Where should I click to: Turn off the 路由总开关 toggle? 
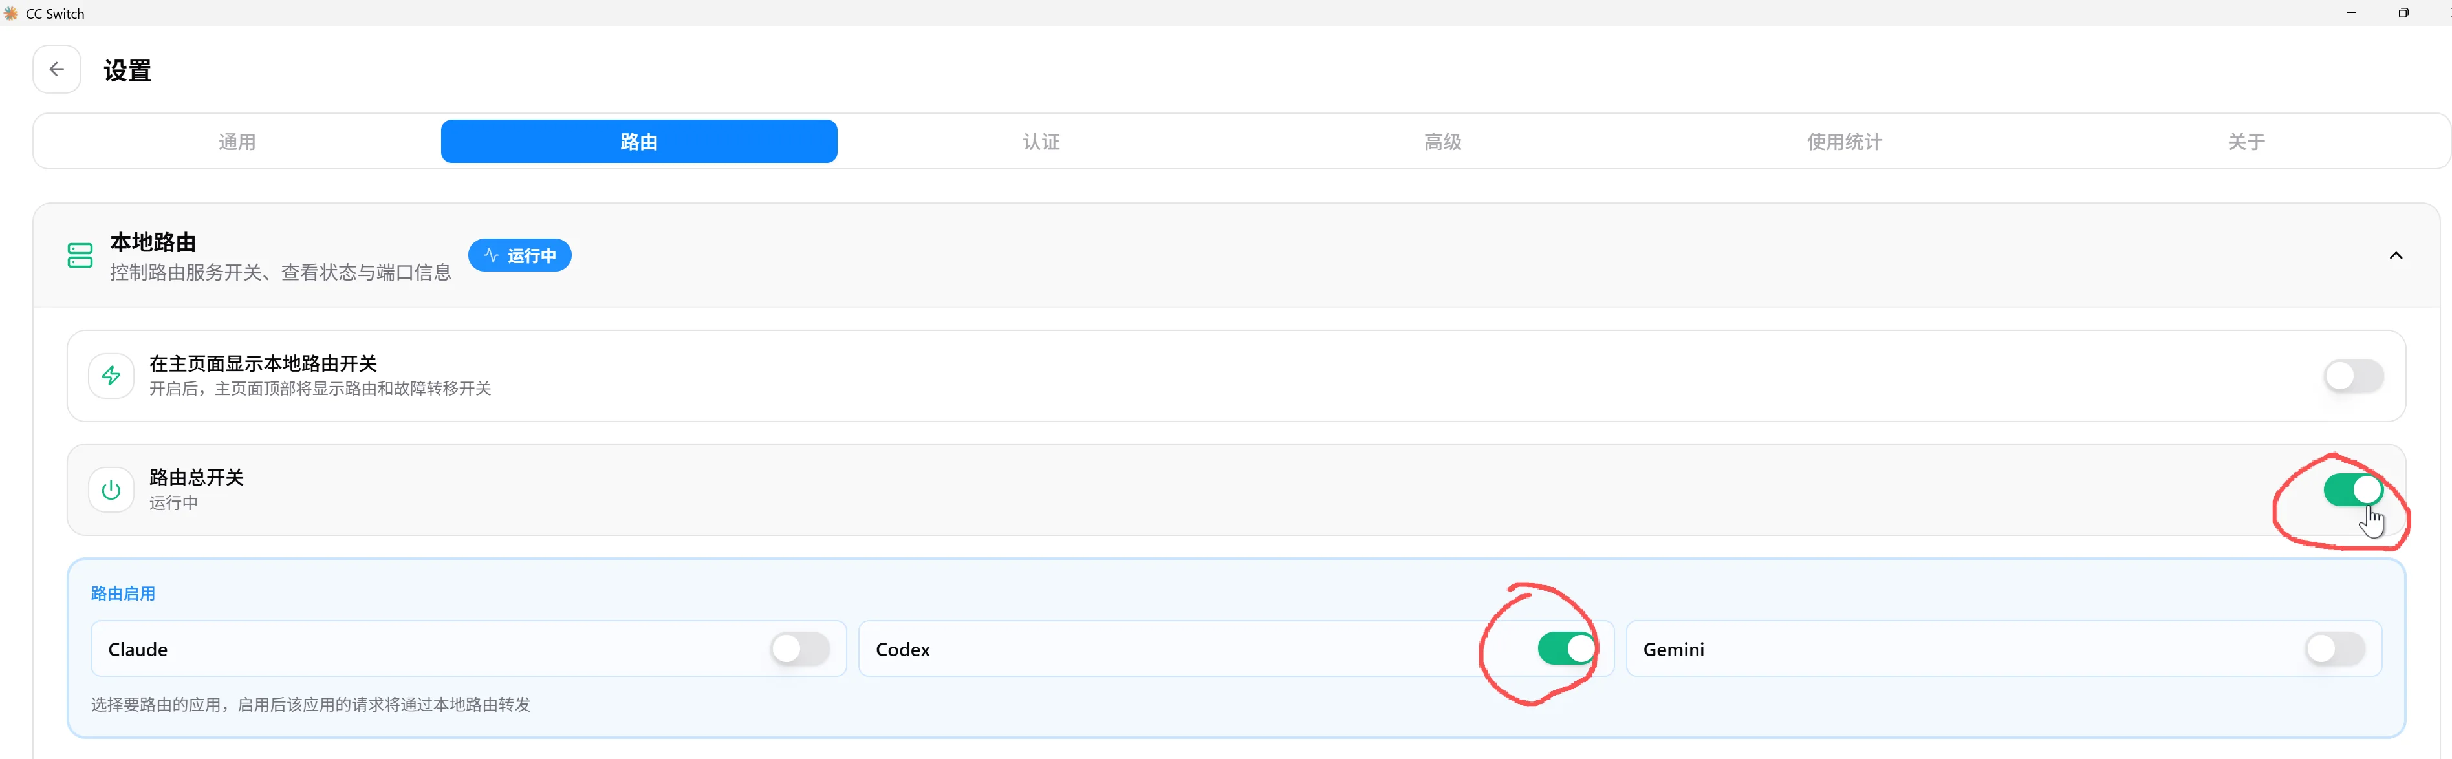coord(2353,490)
